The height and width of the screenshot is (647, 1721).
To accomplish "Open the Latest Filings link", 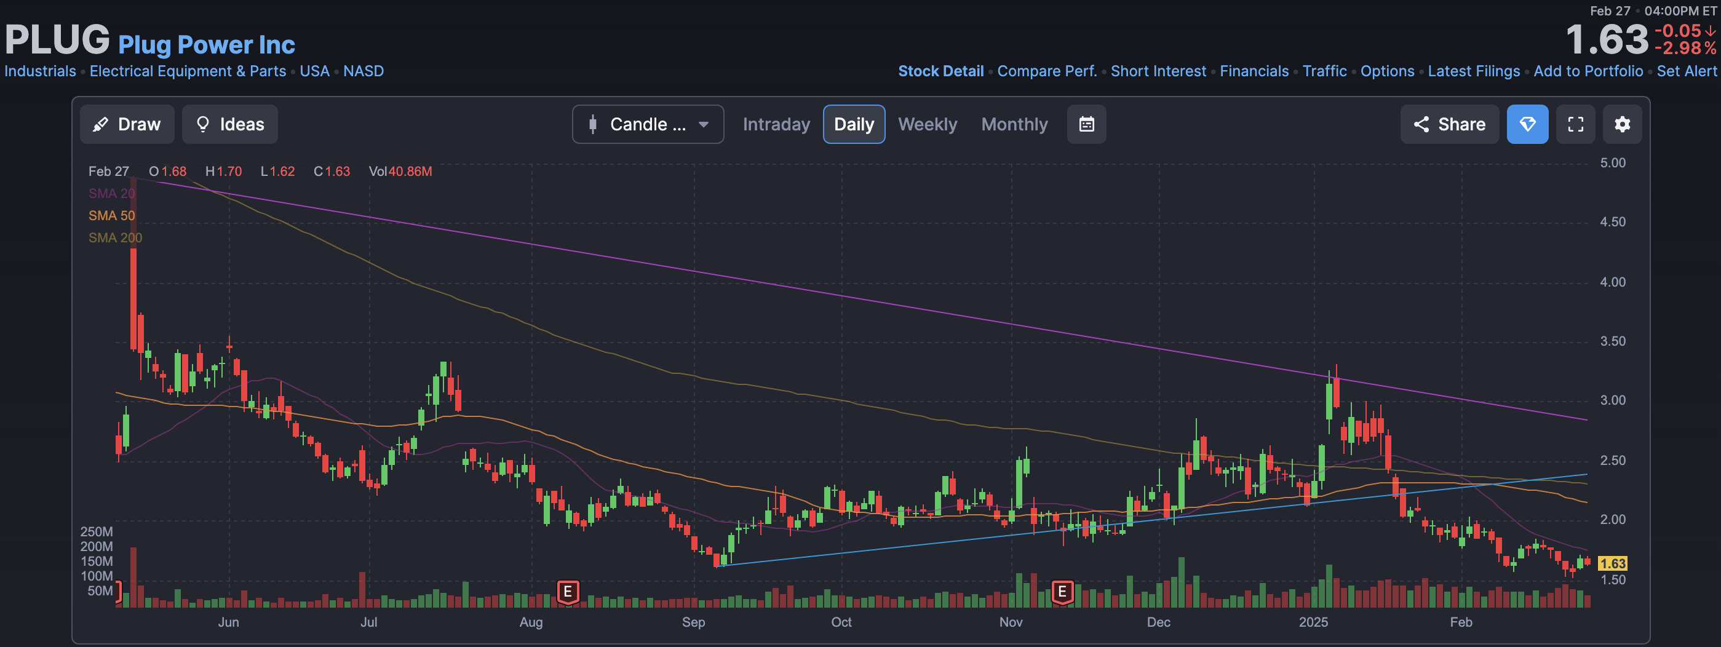I will point(1474,71).
